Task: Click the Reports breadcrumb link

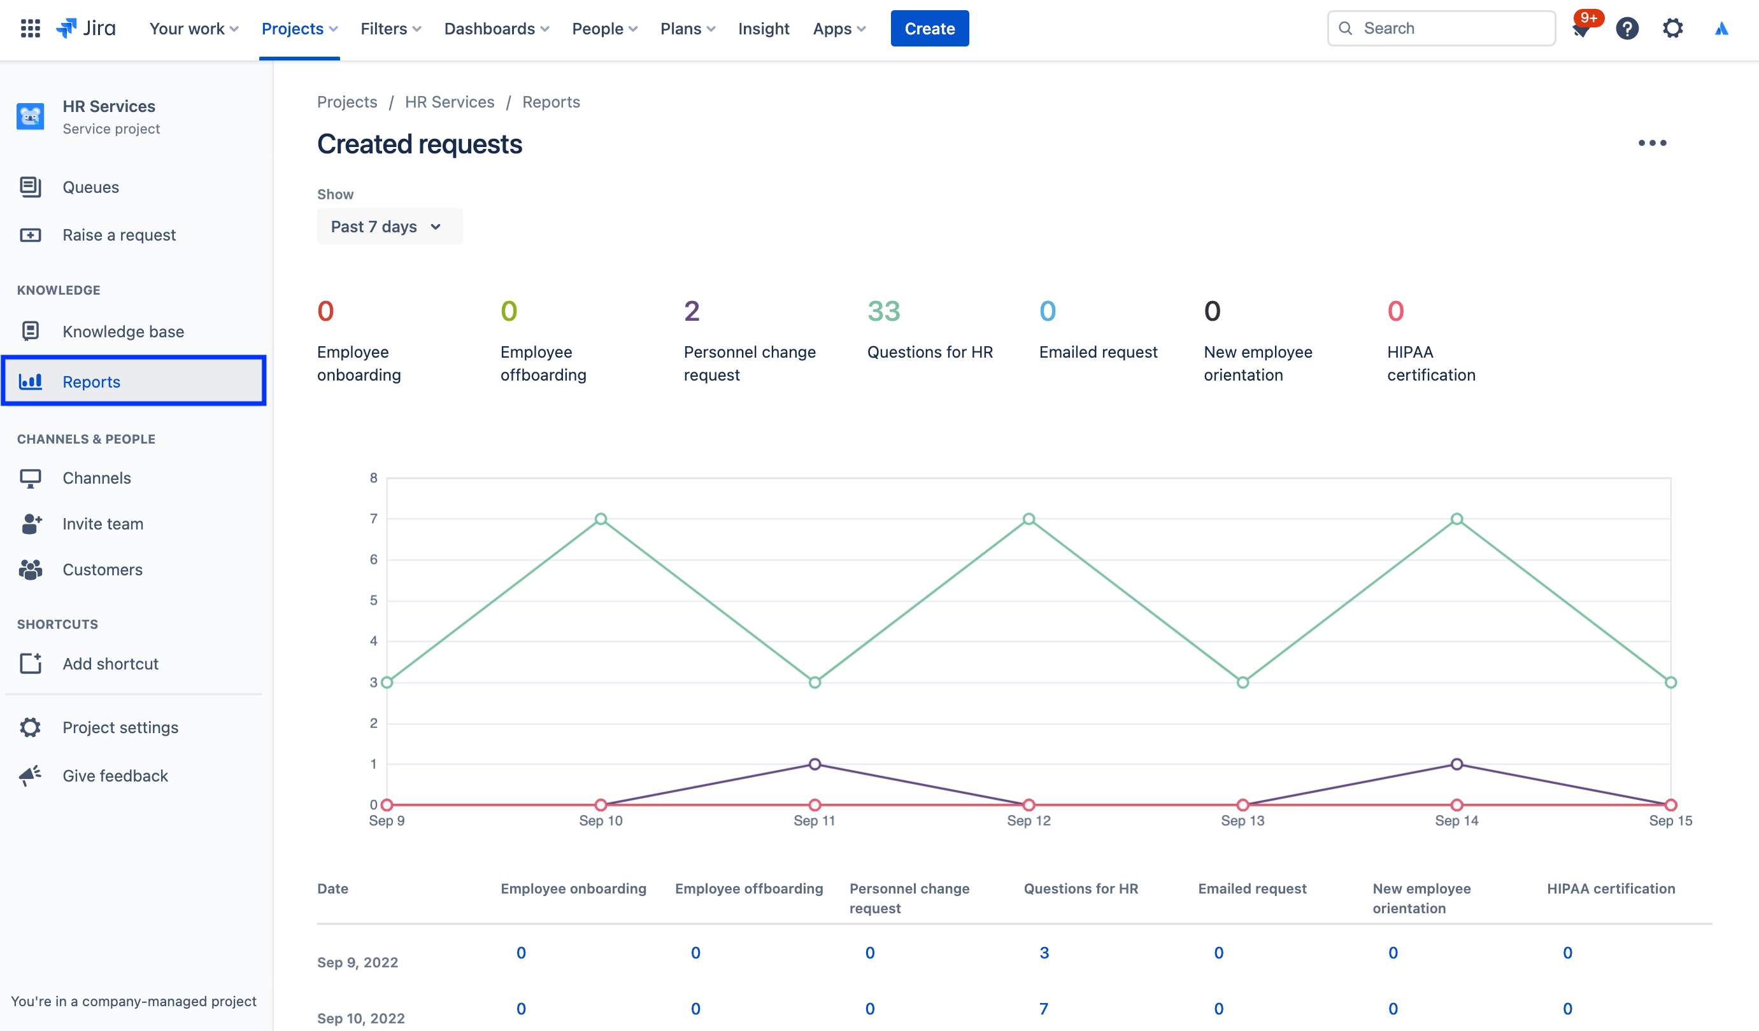Action: [550, 102]
